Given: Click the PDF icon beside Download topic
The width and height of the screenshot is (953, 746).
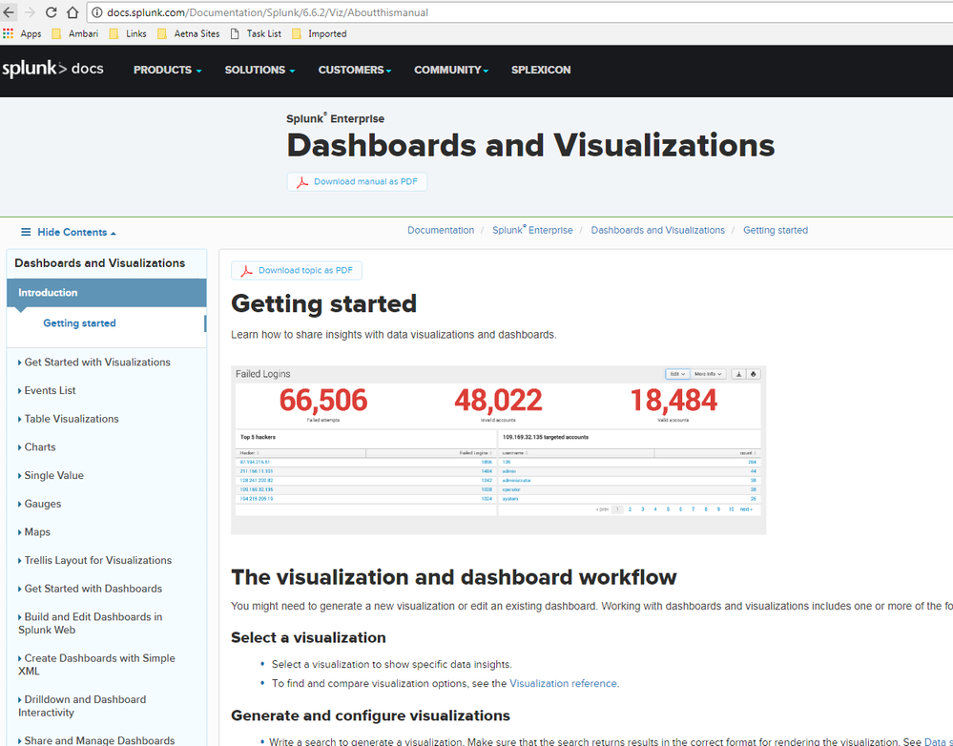Looking at the screenshot, I should click(x=246, y=271).
